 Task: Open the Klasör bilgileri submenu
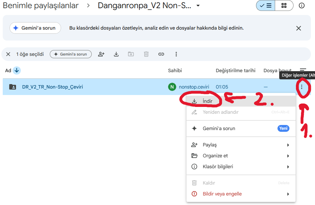[x=241, y=167]
